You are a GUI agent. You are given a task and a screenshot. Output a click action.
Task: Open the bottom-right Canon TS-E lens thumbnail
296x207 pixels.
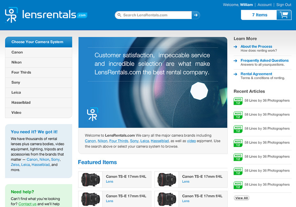tap(167, 199)
